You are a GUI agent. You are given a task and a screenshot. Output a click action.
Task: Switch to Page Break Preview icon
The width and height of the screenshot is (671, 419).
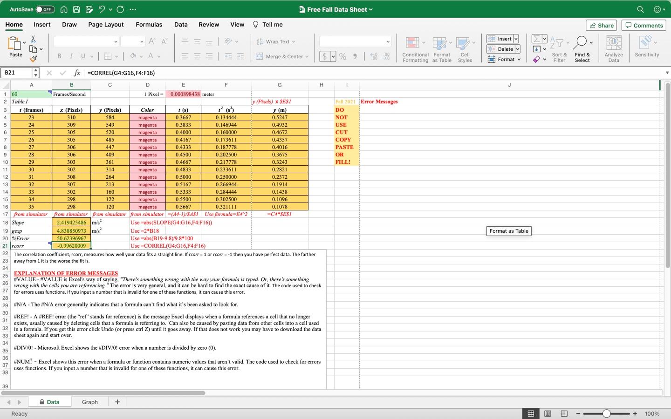[564, 413]
